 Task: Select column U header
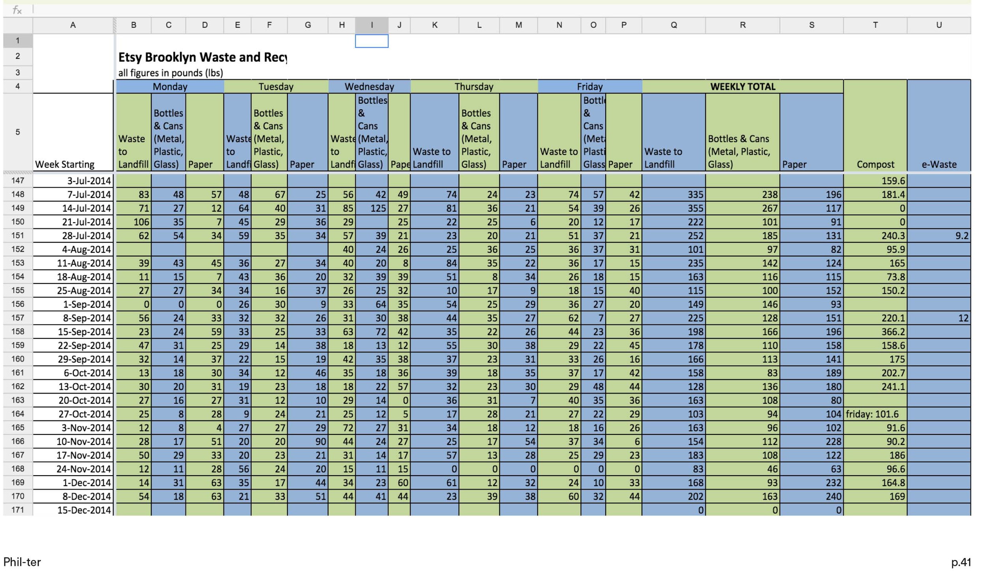938,25
